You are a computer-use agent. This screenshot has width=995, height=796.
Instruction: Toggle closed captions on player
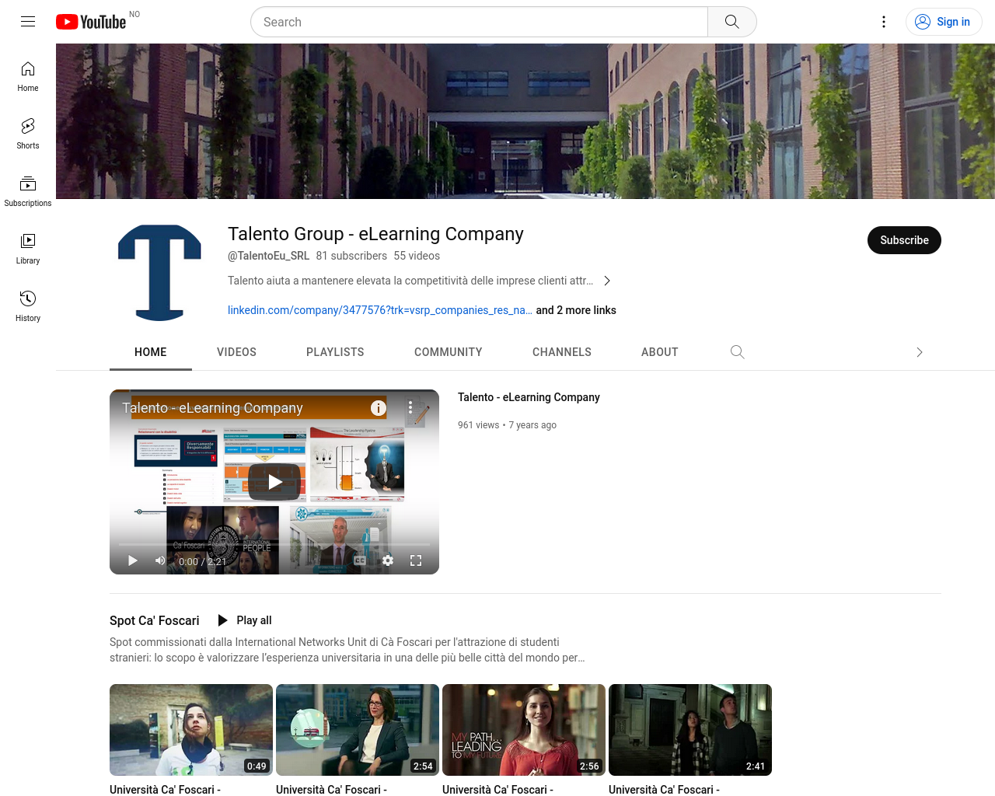(x=360, y=560)
